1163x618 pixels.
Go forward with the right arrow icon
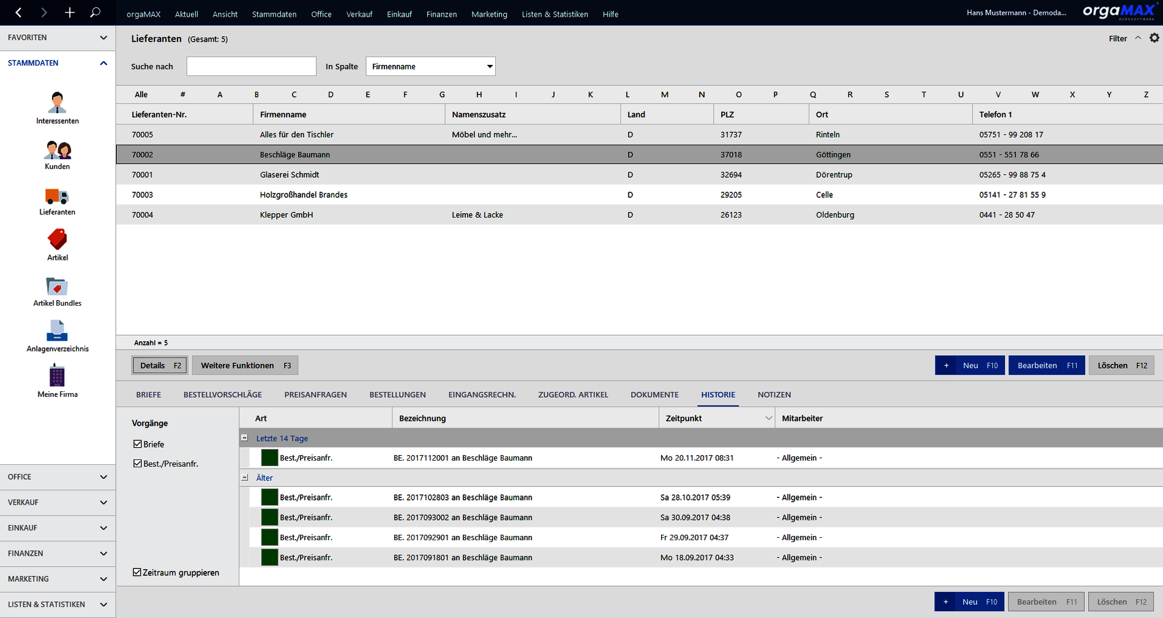(x=43, y=12)
